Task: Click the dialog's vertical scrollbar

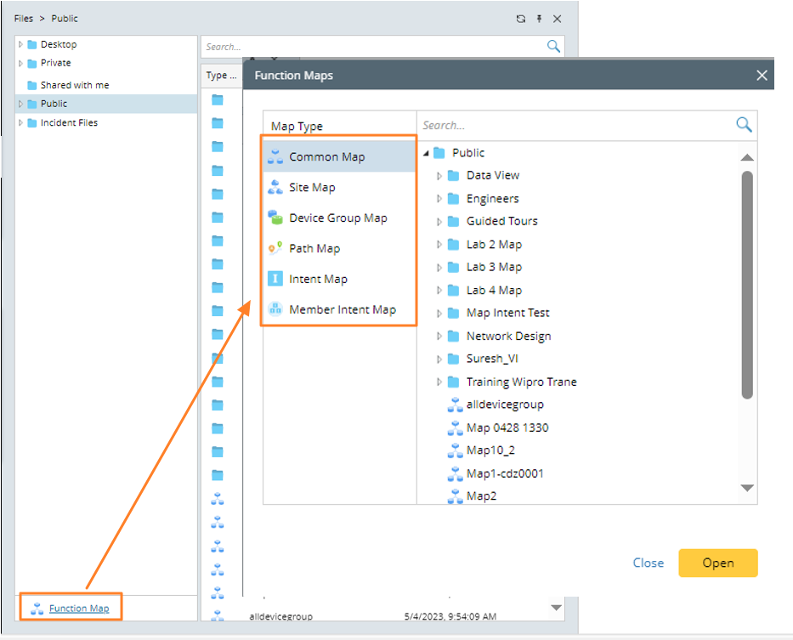Action: point(747,285)
